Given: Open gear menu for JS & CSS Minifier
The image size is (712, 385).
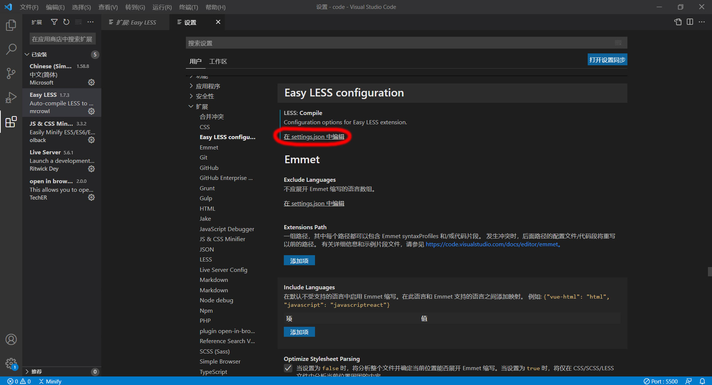Looking at the screenshot, I should 91,140.
